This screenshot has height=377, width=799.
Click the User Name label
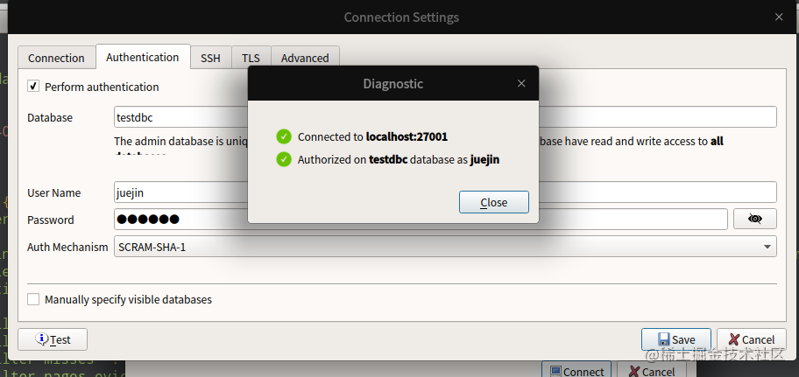pyautogui.click(x=54, y=192)
